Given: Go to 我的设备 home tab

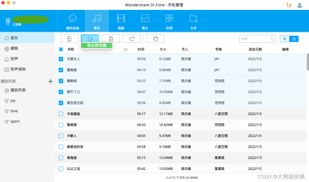Looking at the screenshot, I should (73, 21).
